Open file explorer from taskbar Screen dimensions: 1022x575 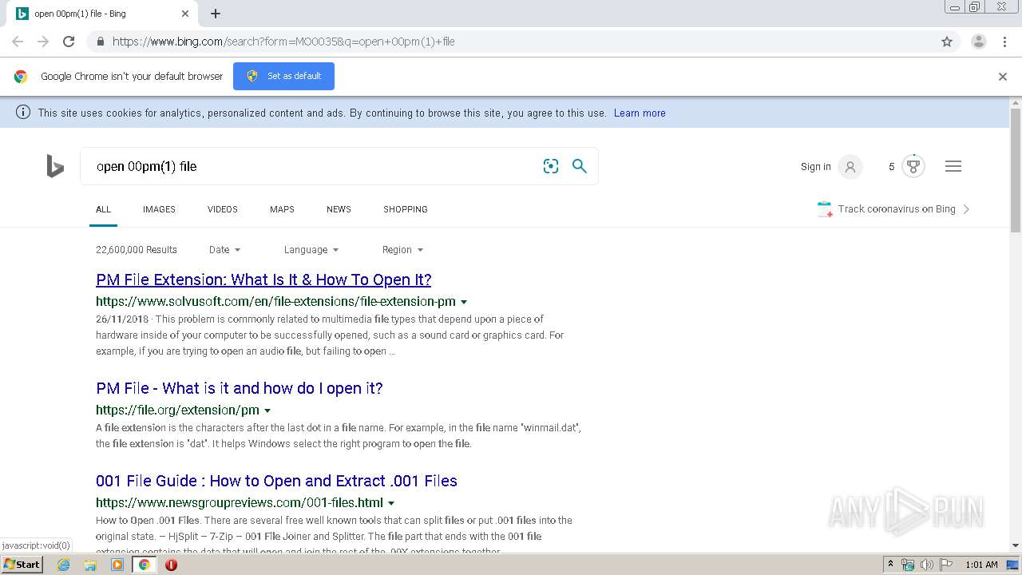(90, 565)
